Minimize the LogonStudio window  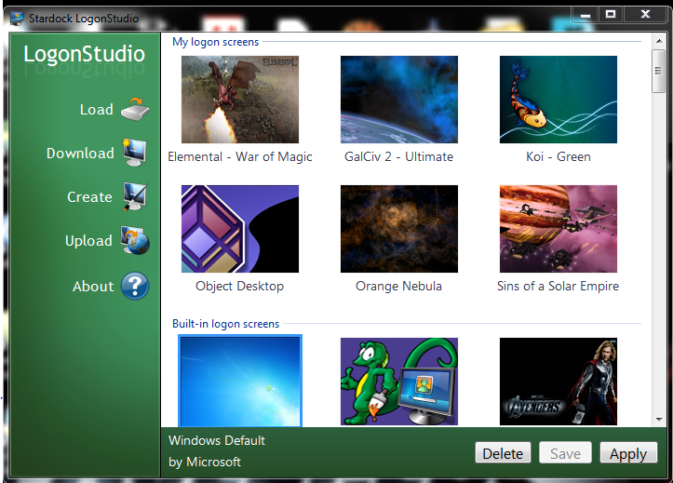click(x=585, y=15)
